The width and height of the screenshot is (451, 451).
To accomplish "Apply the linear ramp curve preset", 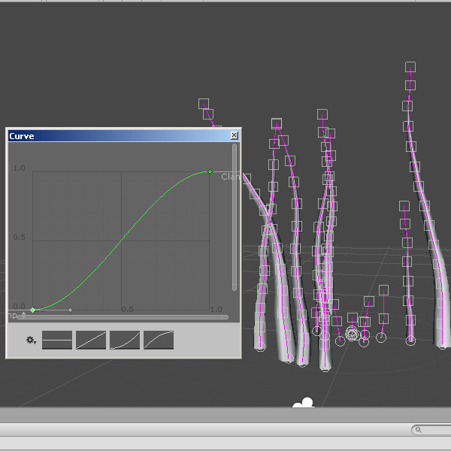I will 91,340.
